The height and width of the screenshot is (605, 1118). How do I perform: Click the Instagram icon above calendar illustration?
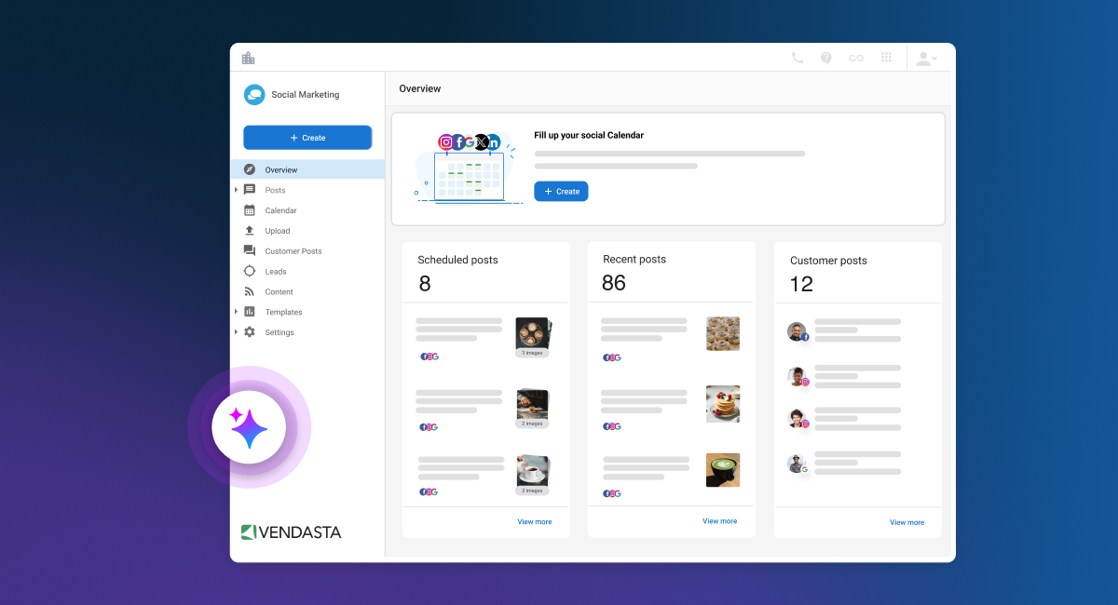point(446,142)
